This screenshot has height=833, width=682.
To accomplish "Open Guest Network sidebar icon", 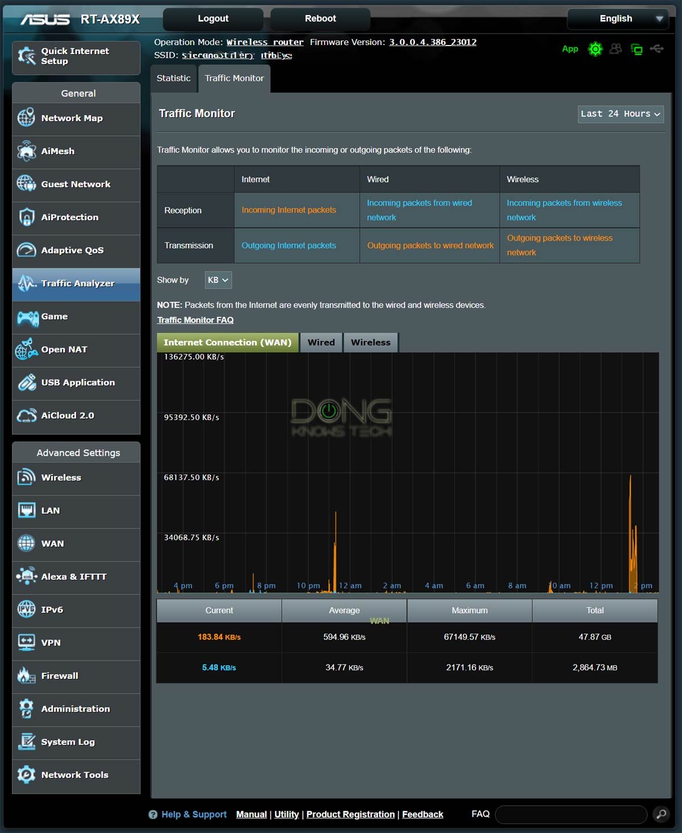I will coord(26,184).
